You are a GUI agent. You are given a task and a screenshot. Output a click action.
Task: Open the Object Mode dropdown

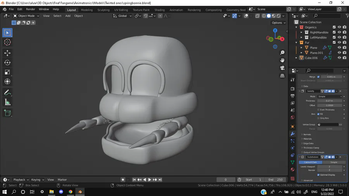click(x=26, y=16)
